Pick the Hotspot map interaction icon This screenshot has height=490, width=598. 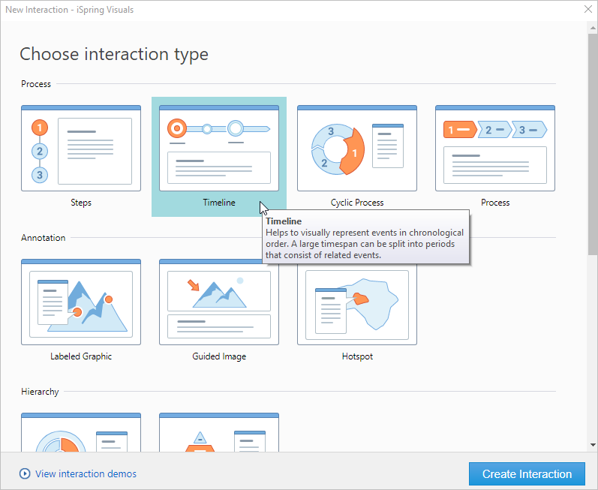tap(357, 302)
